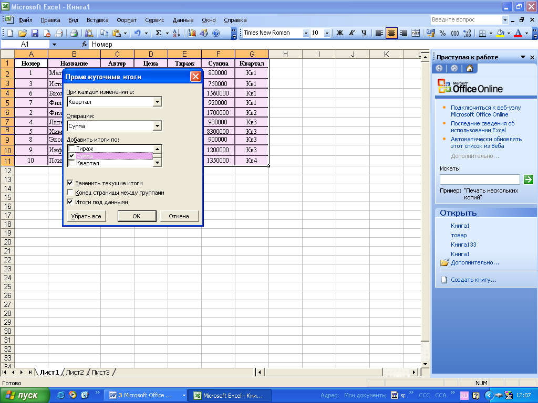
Task: Click the Copy icon in toolbar
Action: point(104,33)
